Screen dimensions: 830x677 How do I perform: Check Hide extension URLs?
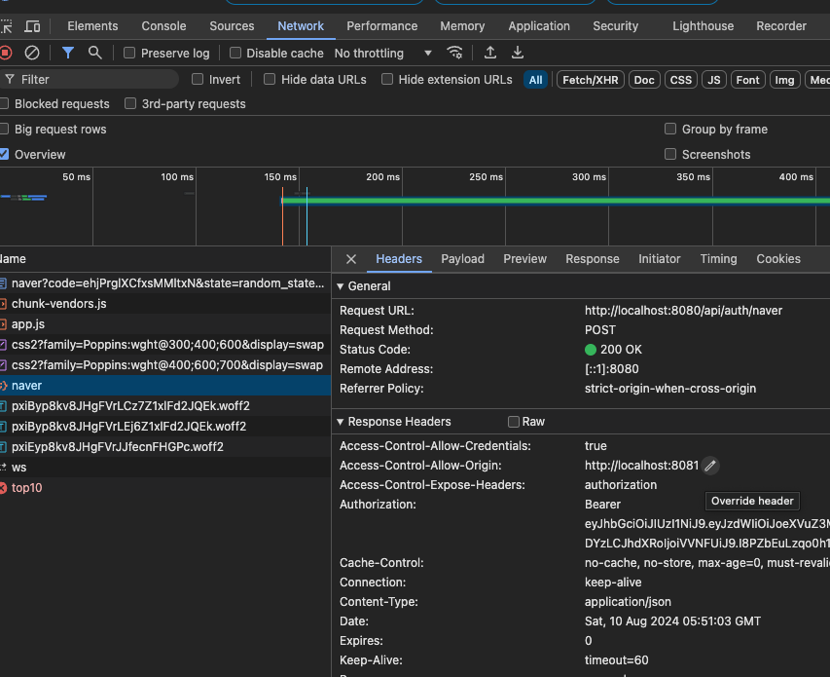pyautogui.click(x=387, y=80)
